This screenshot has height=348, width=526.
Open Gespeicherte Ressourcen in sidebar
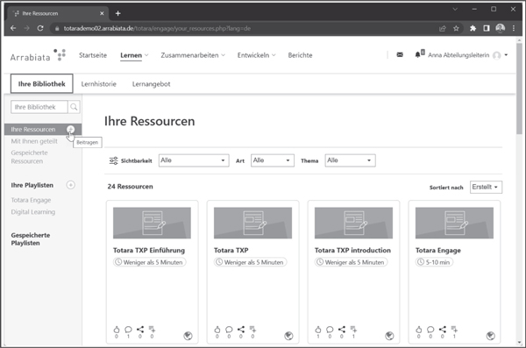coord(29,157)
